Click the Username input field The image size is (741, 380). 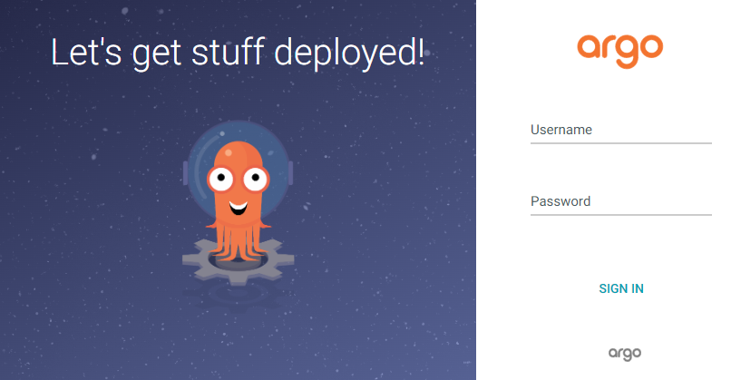tap(621, 131)
